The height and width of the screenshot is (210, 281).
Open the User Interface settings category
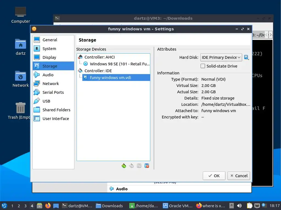(53, 119)
